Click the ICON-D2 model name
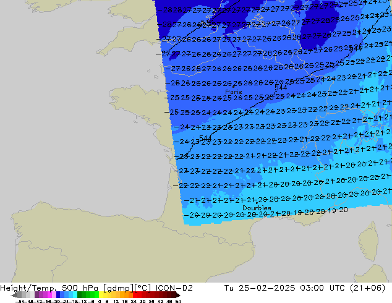392x303 pixels. coord(174,288)
